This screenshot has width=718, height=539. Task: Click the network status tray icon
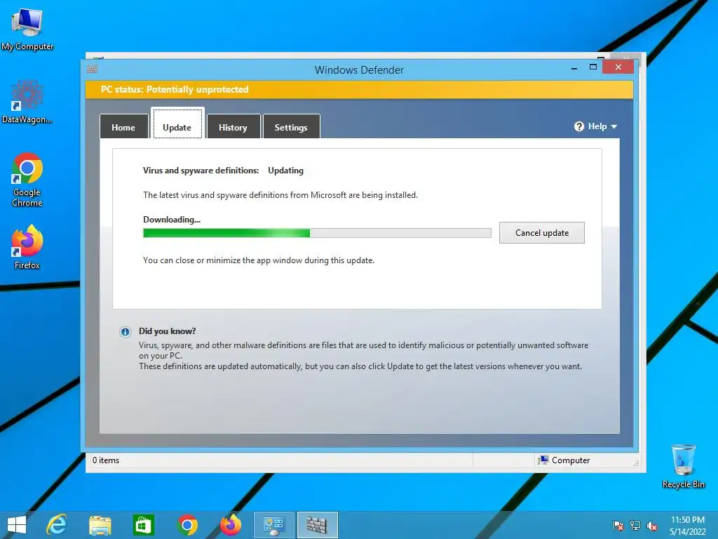tap(635, 526)
